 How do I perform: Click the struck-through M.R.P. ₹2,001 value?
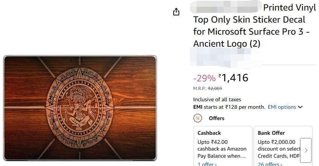point(215,88)
